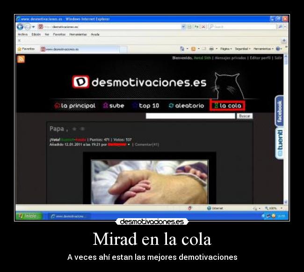Open the tuenti side tab

(x=279, y=143)
